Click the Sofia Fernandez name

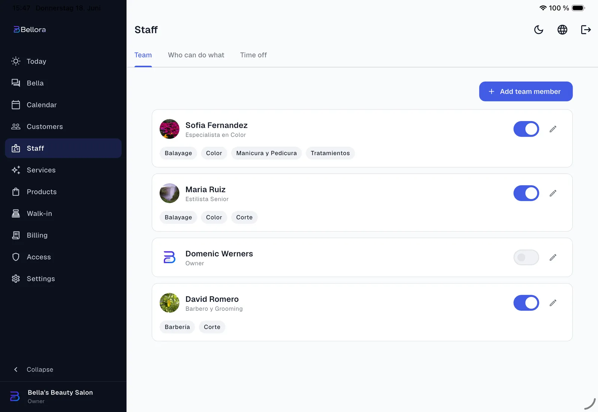pyautogui.click(x=216, y=125)
